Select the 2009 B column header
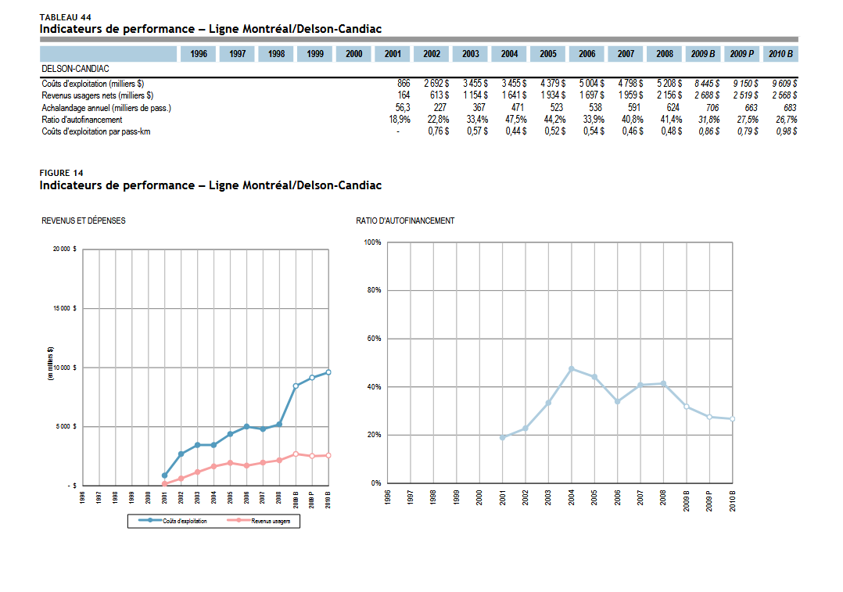The height and width of the screenshot is (592, 843). [x=703, y=54]
